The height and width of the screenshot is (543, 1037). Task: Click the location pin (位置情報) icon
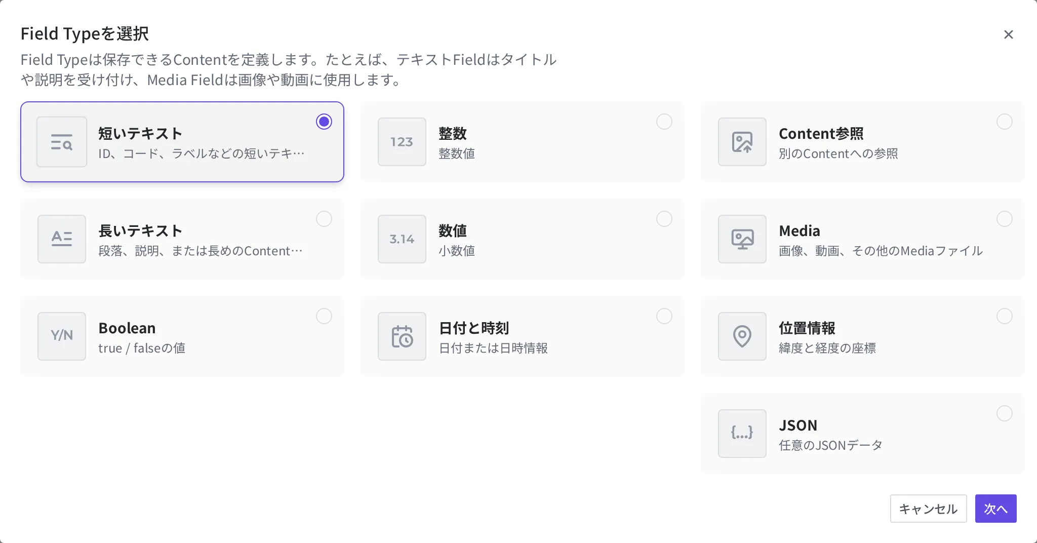pos(742,336)
